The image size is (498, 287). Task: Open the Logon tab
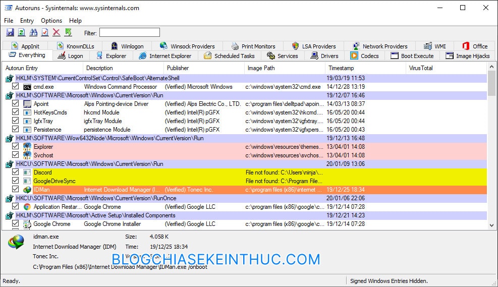coord(71,56)
